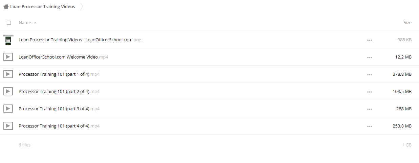This screenshot has width=419, height=163.
Task: Click video icon for Processor Training part 4
Action: 8,126
